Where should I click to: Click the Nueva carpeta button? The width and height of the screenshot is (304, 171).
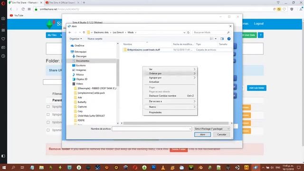coord(95,39)
